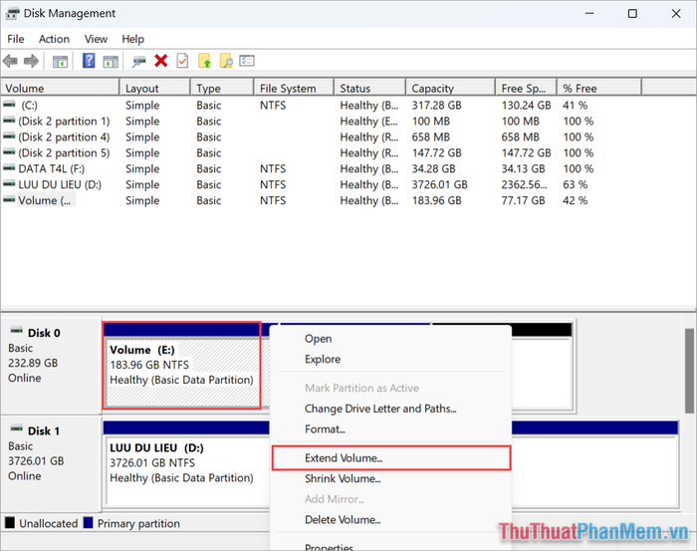The height and width of the screenshot is (551, 697).
Task: Sort by the Volume column header
Action: point(60,88)
